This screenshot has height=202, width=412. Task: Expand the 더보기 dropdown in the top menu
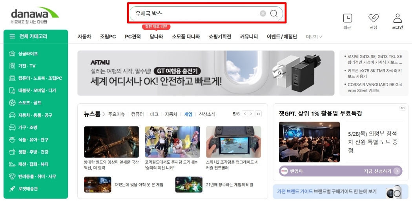(x=314, y=37)
